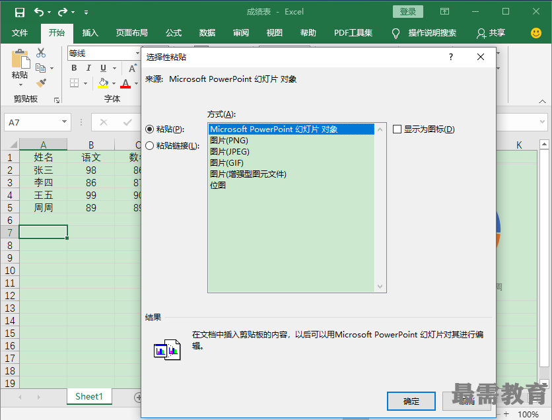Switch to the Formulas tab

point(174,33)
